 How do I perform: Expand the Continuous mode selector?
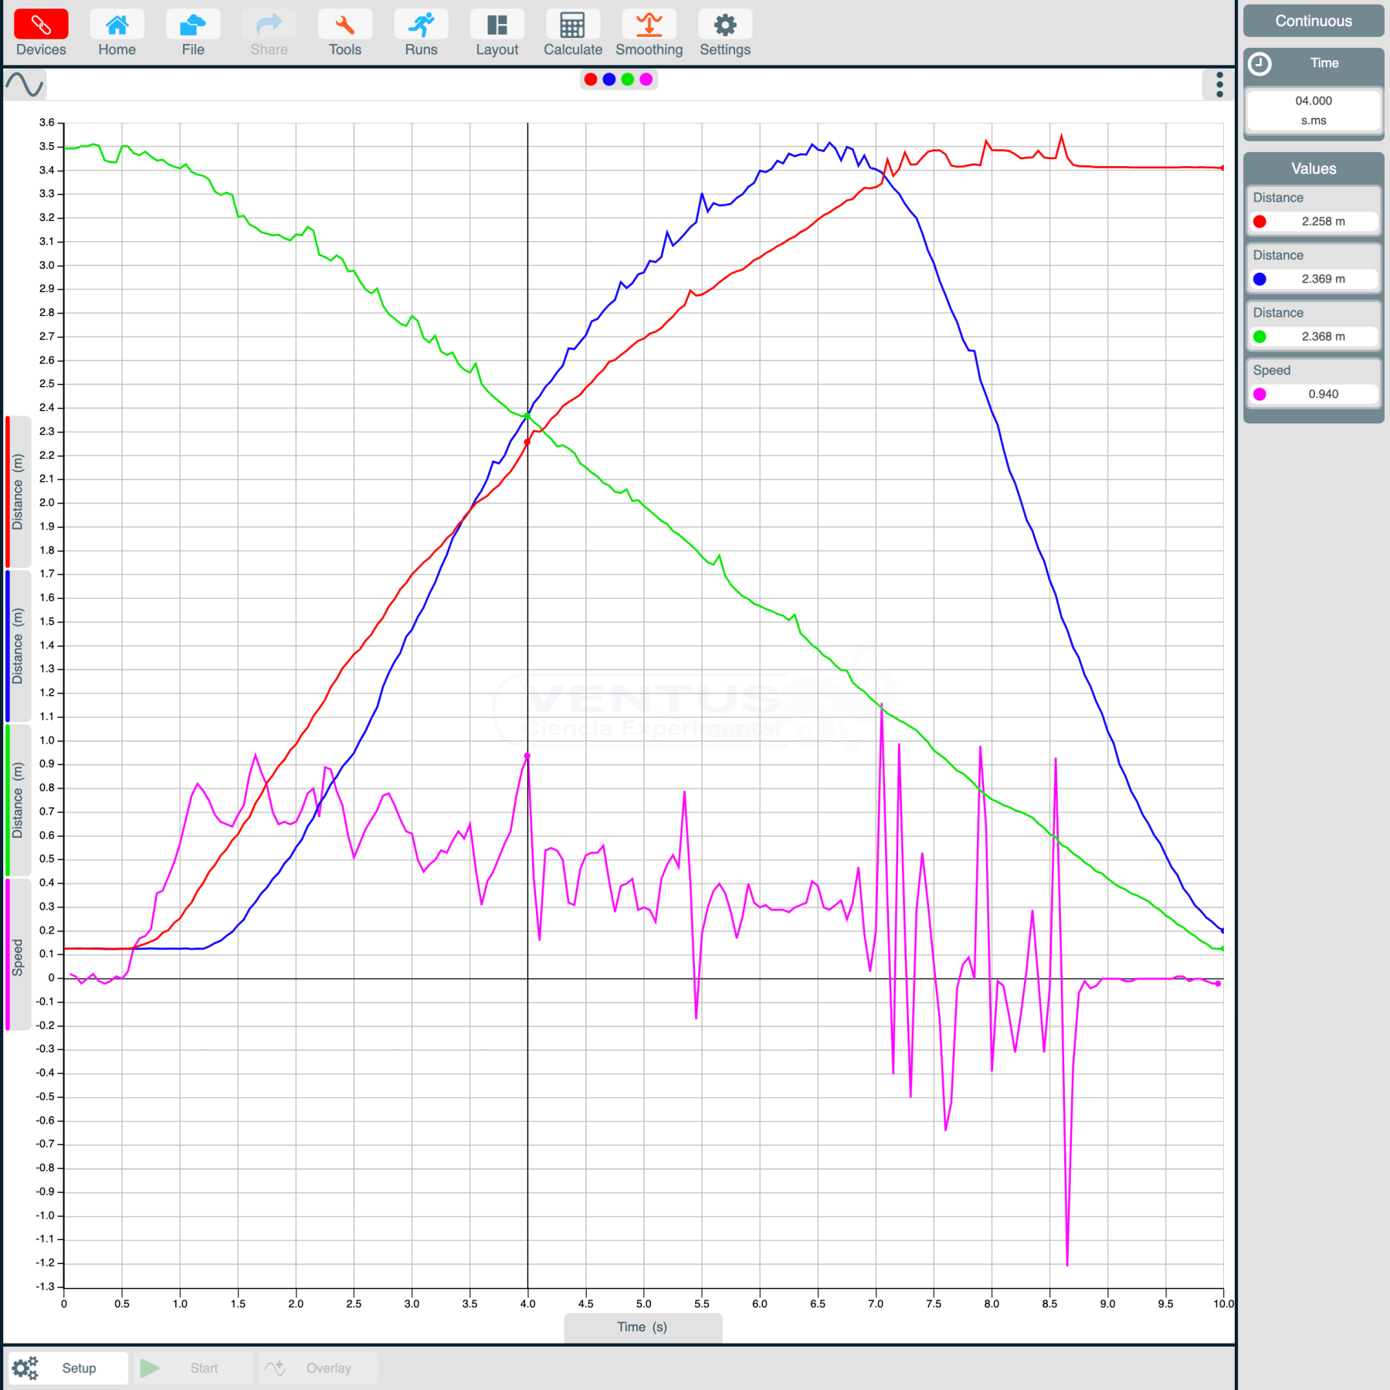point(1313,21)
